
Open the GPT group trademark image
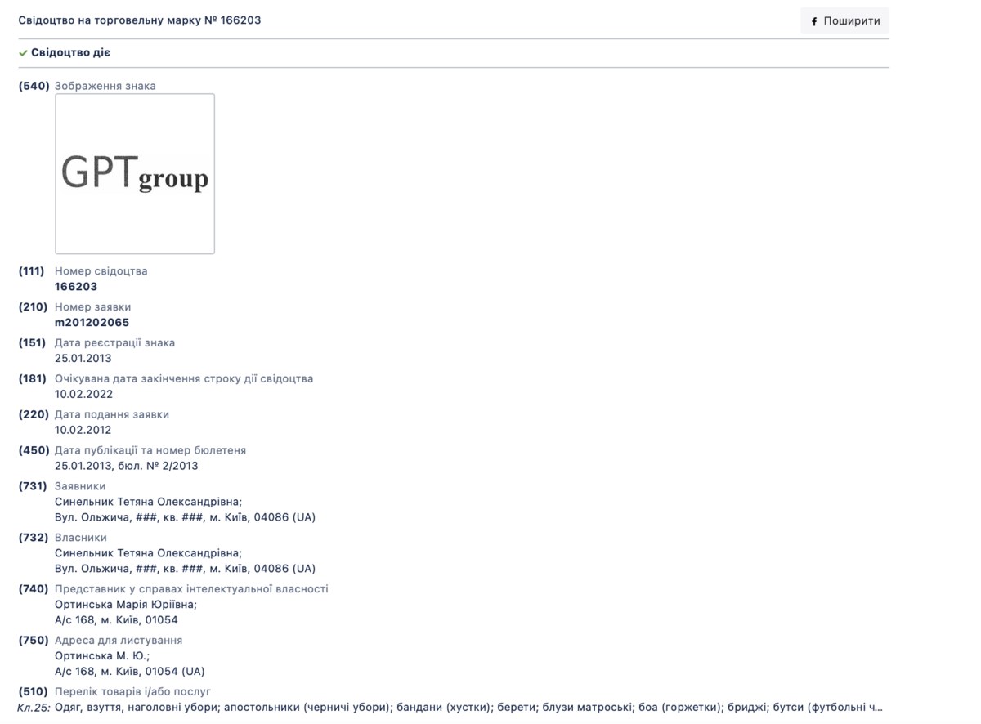(135, 173)
